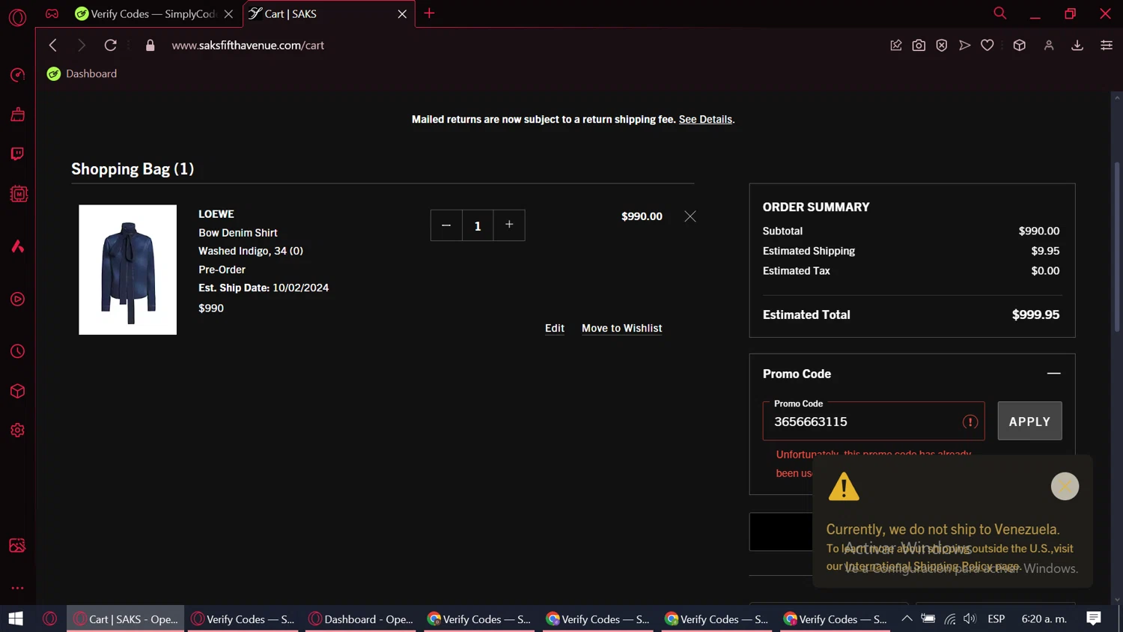Add page to bookmarks heart icon
The height and width of the screenshot is (632, 1123).
(987, 46)
